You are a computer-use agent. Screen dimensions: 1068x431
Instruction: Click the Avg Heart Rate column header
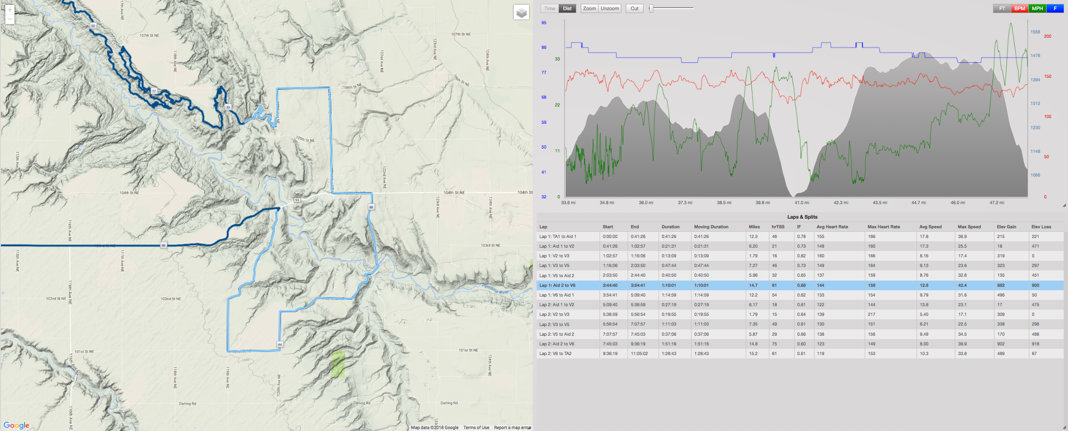point(832,227)
